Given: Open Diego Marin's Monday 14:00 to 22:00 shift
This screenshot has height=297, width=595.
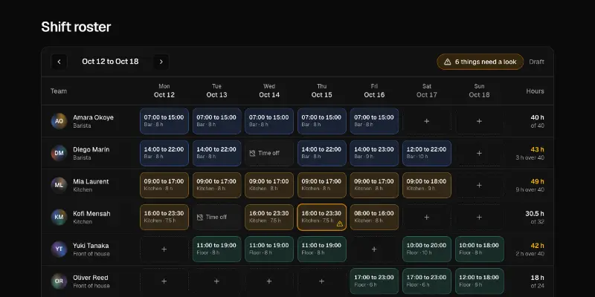Looking at the screenshot, I should click(x=164, y=153).
